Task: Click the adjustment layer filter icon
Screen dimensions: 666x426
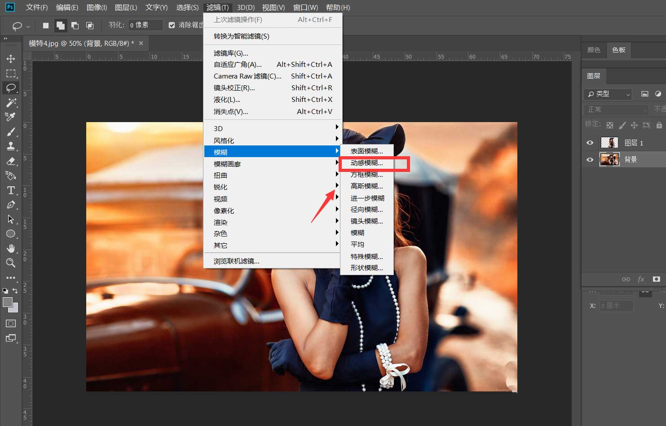Action: pos(658,94)
